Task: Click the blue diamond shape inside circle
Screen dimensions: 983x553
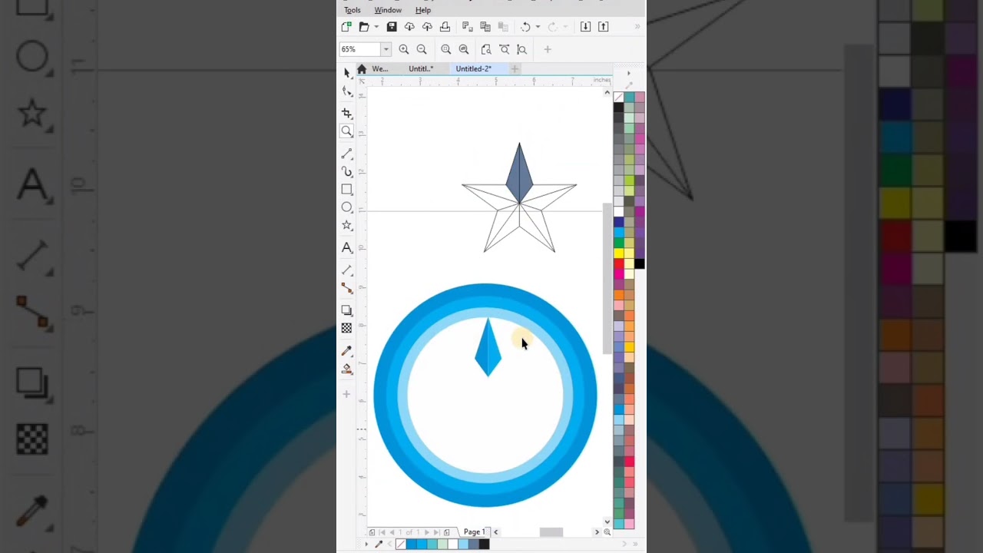Action: pyautogui.click(x=488, y=347)
